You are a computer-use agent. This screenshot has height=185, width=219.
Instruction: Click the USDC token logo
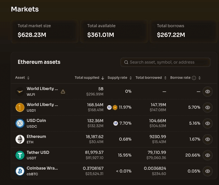20,123
